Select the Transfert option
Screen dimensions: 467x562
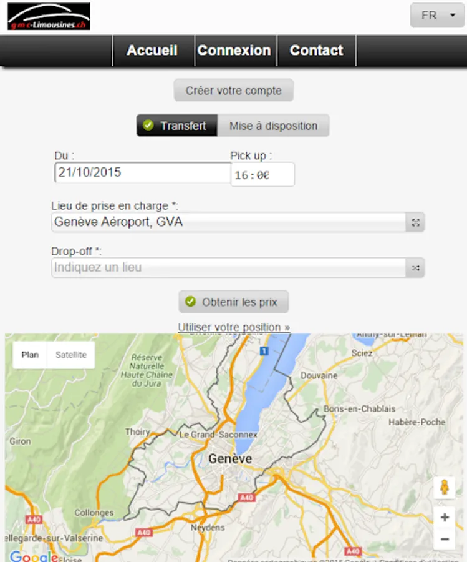[x=177, y=126]
